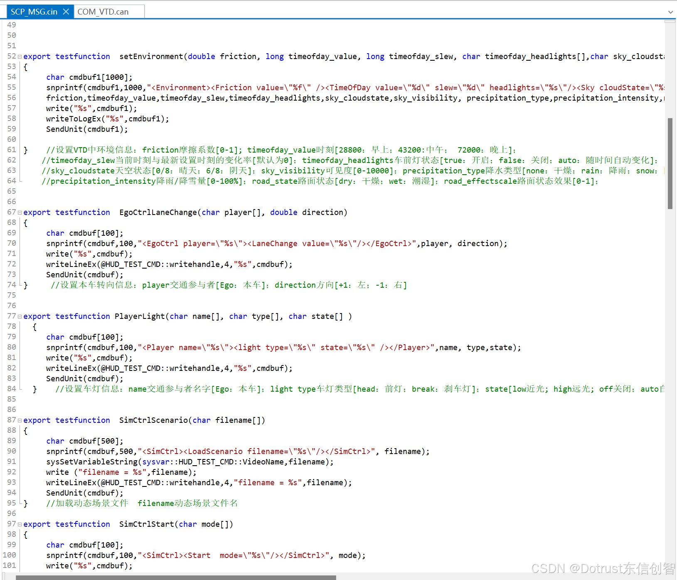This screenshot has height=580, width=677.
Task: Click line number 52 in the gutter
Action: (12, 56)
